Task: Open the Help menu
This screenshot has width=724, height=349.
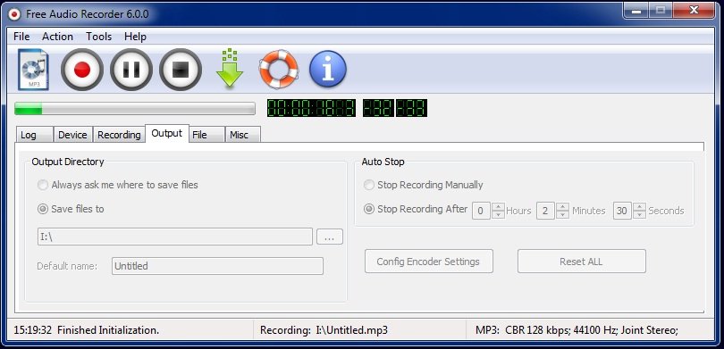Action: (135, 37)
